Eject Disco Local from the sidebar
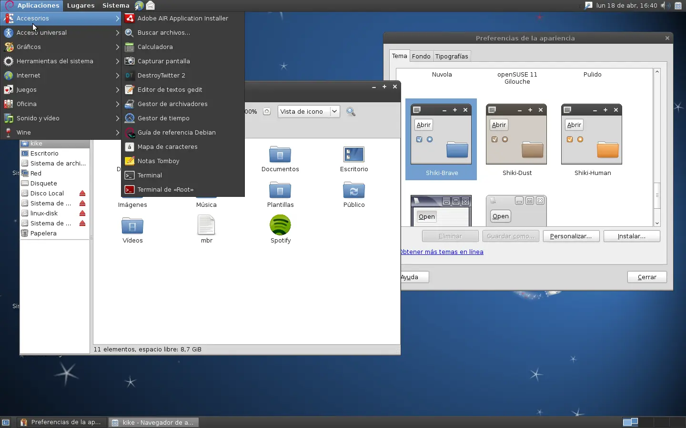Viewport: 686px width, 428px height. (82, 193)
